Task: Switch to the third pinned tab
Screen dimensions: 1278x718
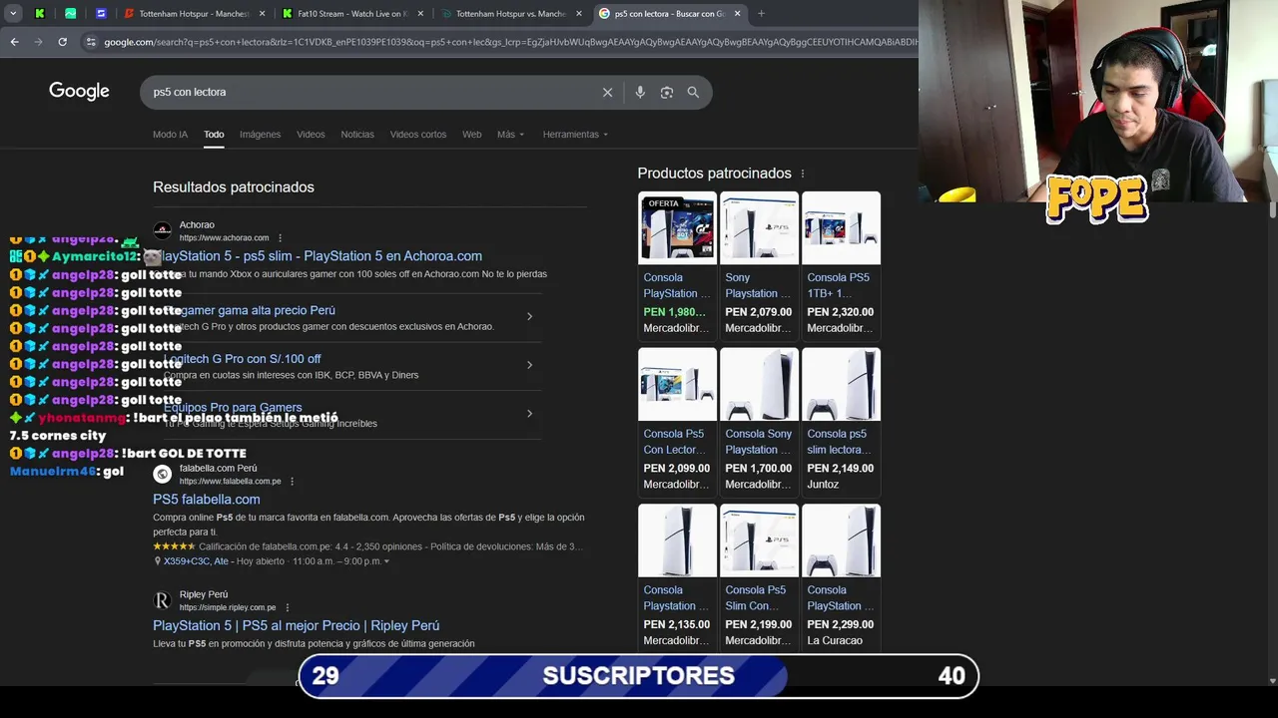Action: point(101,14)
